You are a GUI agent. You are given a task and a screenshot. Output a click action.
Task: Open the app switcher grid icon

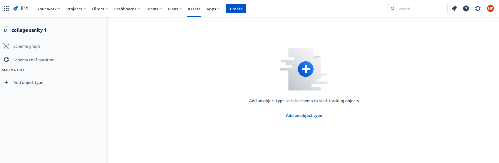click(6, 8)
